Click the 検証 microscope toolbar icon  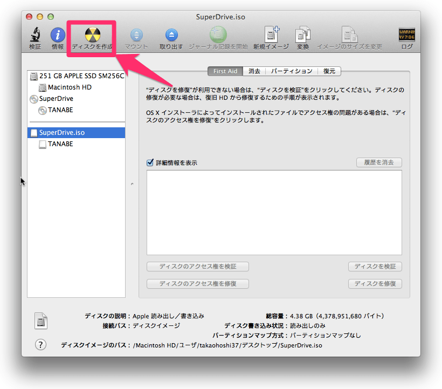pyautogui.click(x=35, y=35)
